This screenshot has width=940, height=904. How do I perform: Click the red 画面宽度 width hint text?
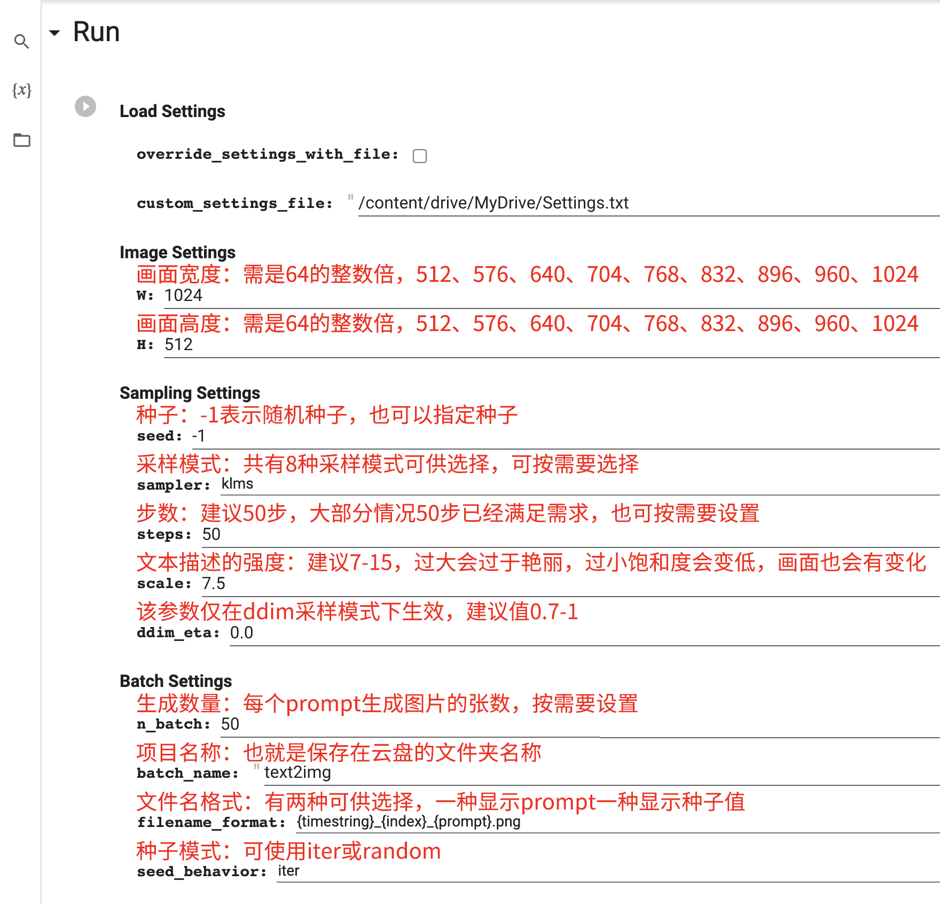click(528, 274)
